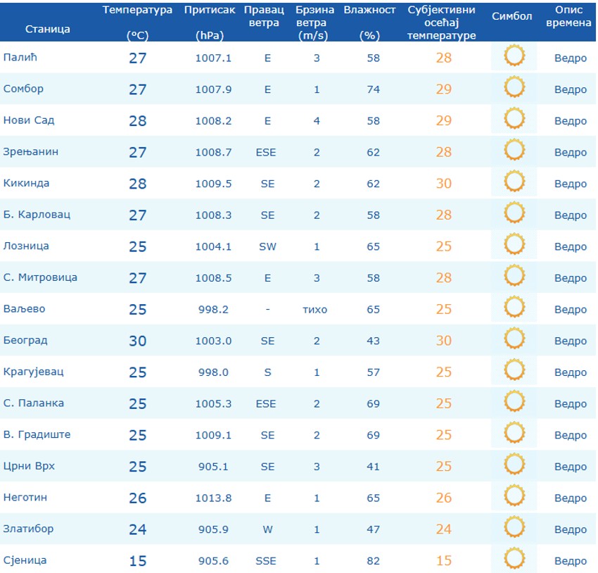Select the sun icon for Кикинда
The image size is (598, 573).
(x=514, y=181)
